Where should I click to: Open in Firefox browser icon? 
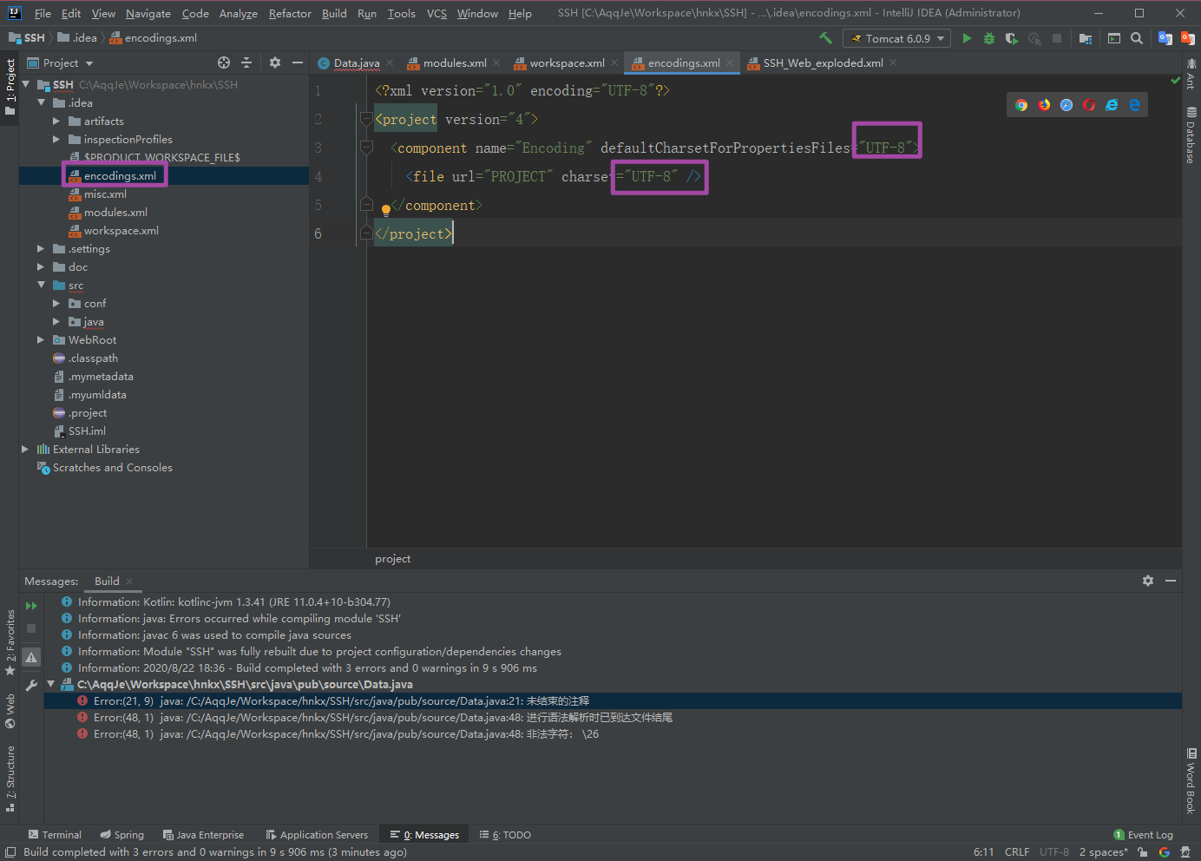[1044, 105]
